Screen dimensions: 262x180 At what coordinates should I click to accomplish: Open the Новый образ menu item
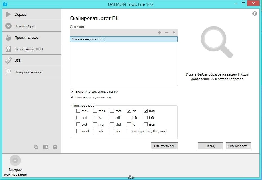click(32, 26)
